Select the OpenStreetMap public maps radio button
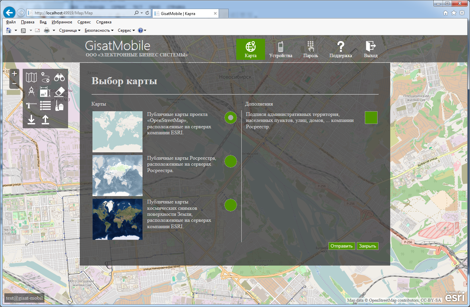Image resolution: width=470 pixels, height=307 pixels. pyautogui.click(x=231, y=118)
